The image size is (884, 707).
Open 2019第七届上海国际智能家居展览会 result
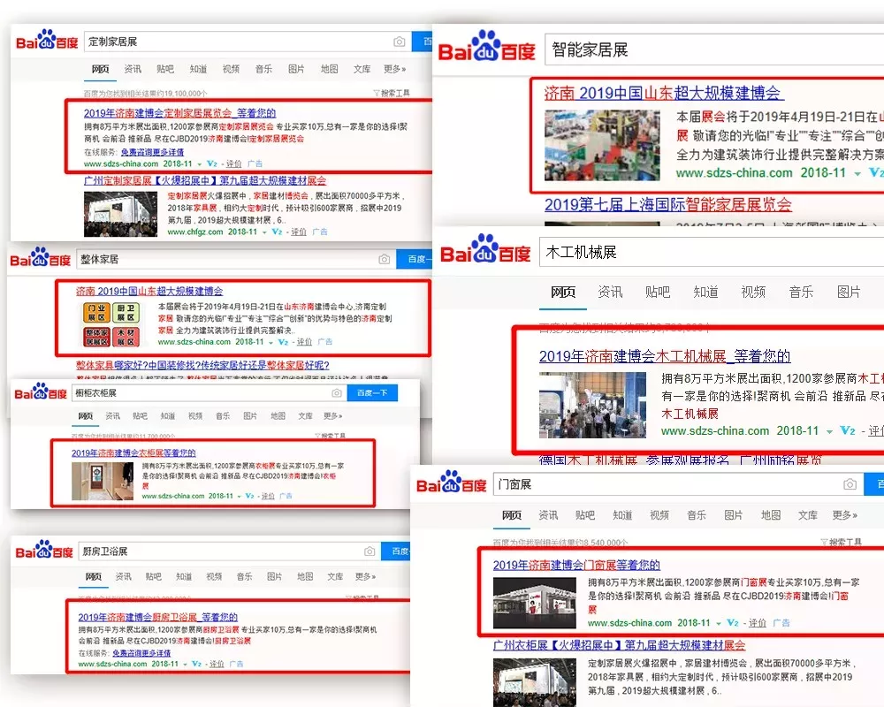[x=668, y=204]
